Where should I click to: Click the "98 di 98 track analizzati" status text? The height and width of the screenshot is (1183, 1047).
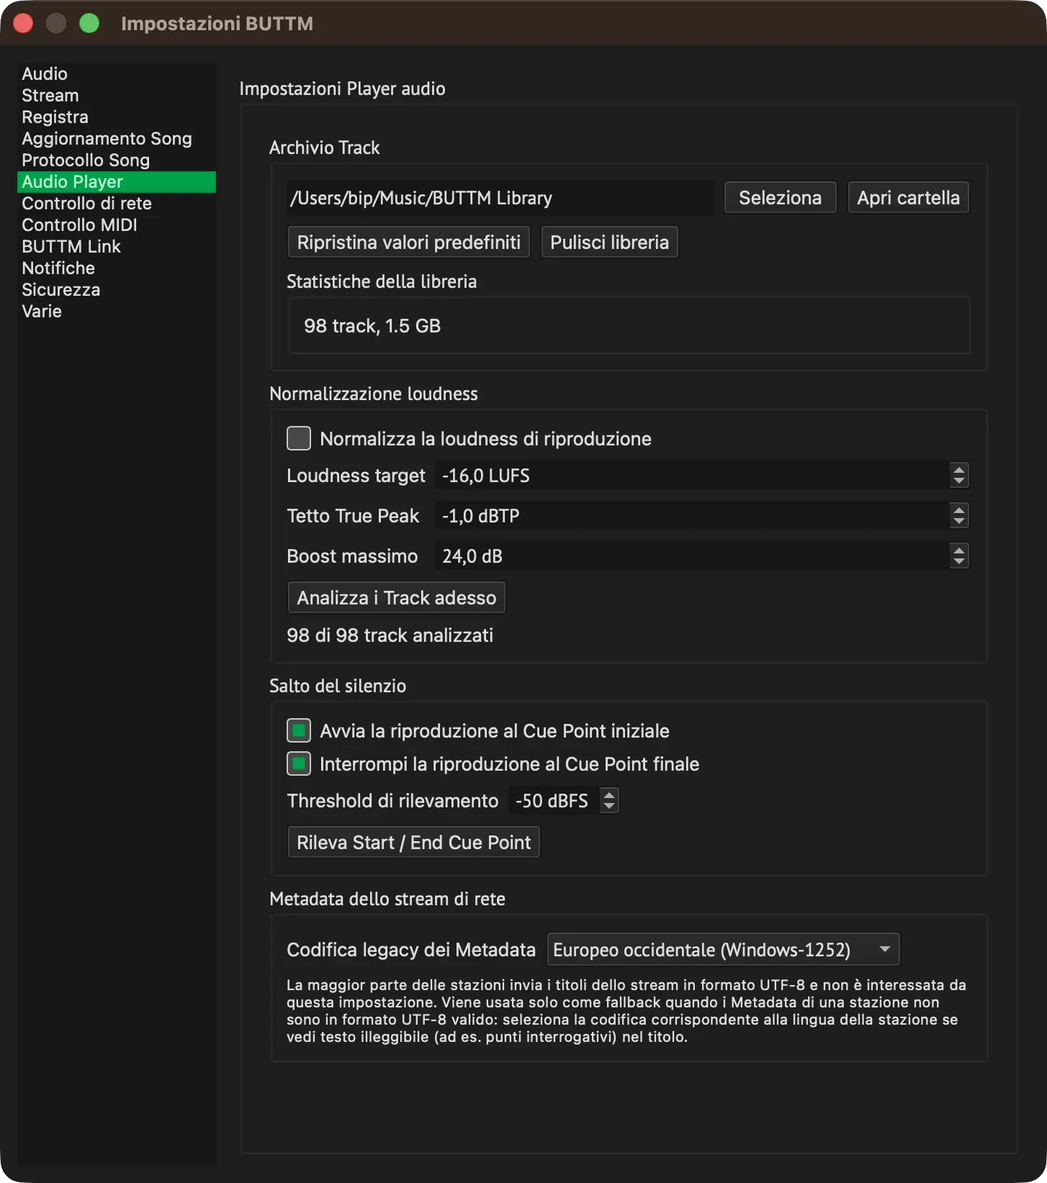click(x=390, y=635)
